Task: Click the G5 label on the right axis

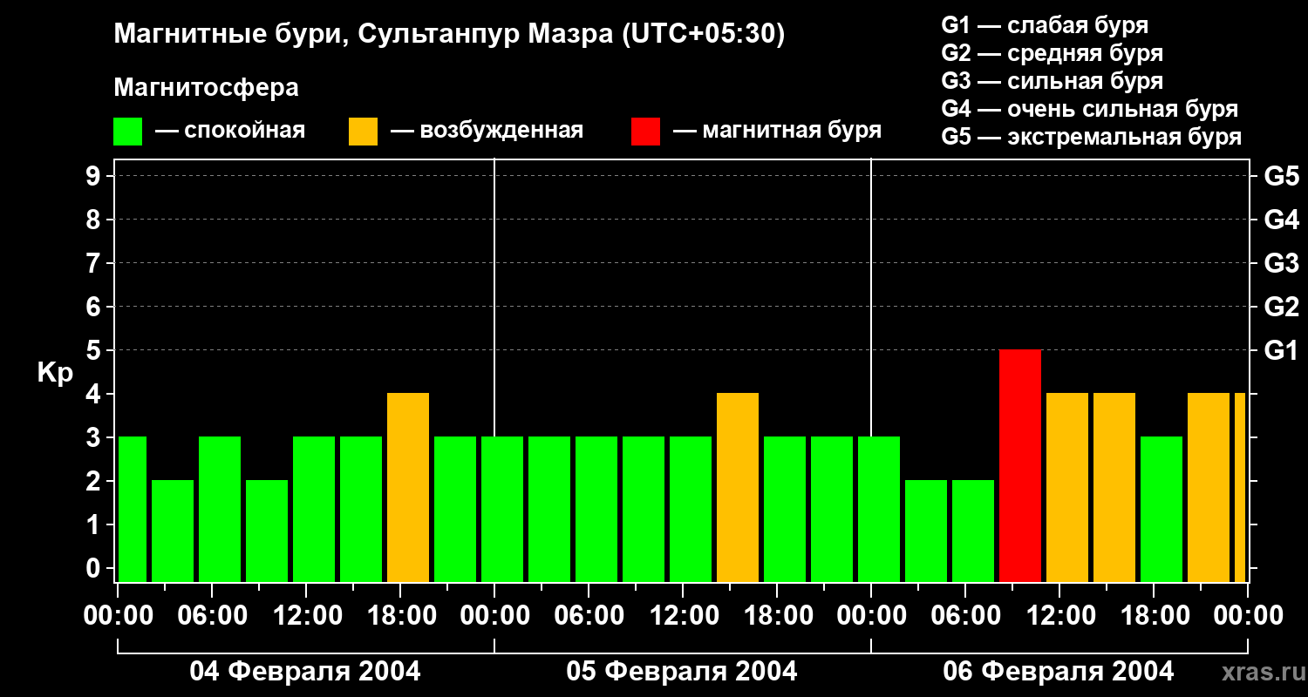Action: [1281, 176]
